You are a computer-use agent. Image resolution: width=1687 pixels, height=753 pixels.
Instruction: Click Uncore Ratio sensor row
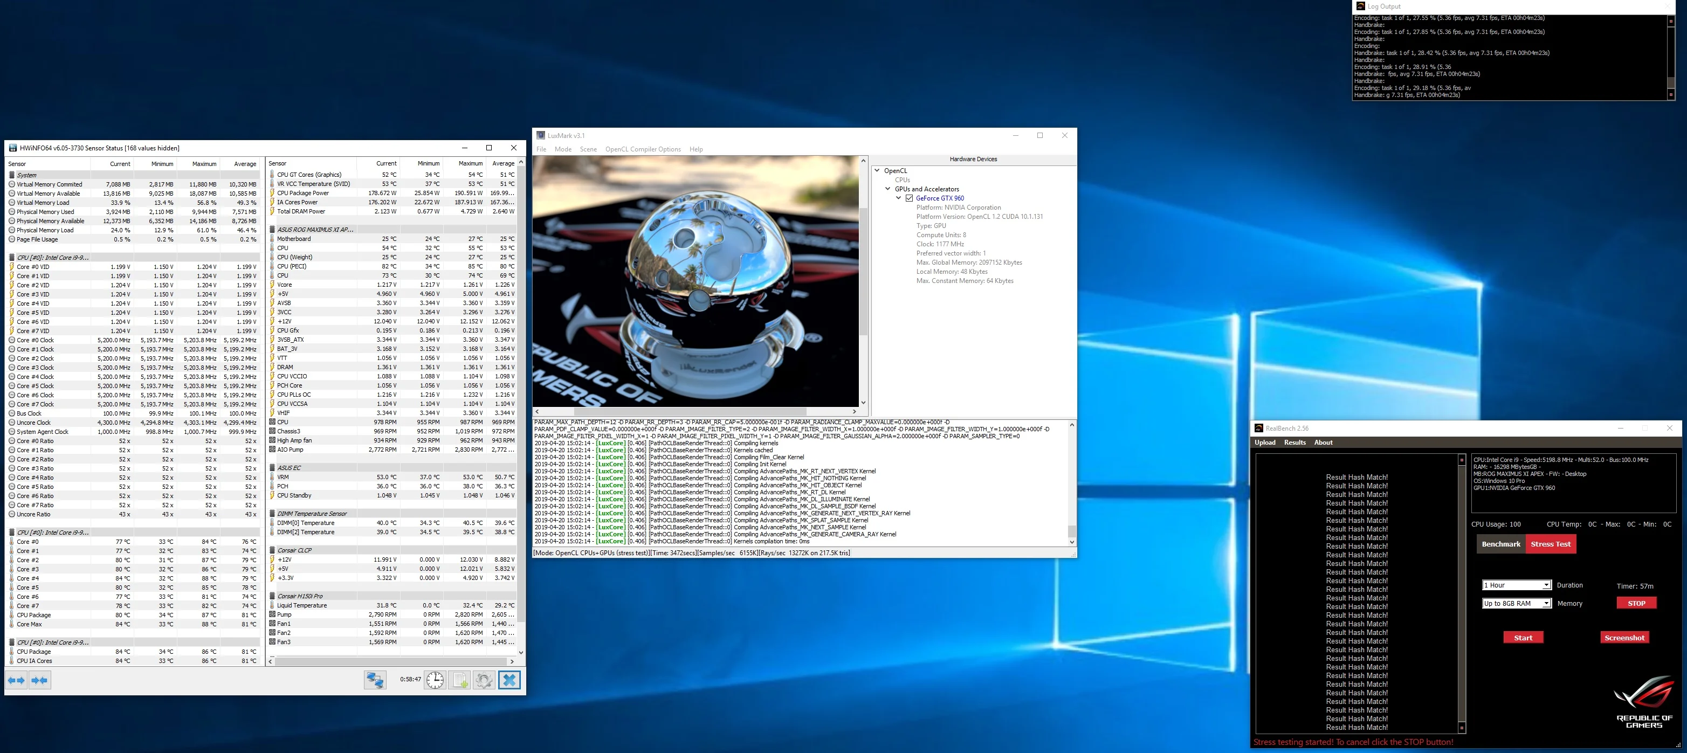[134, 514]
